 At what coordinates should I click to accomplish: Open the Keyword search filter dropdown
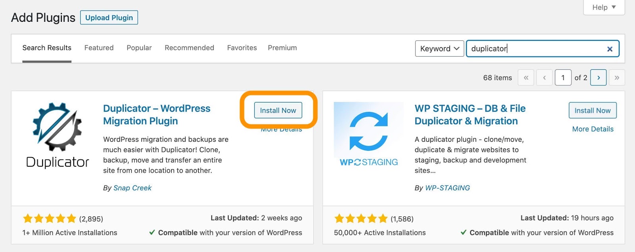(439, 48)
